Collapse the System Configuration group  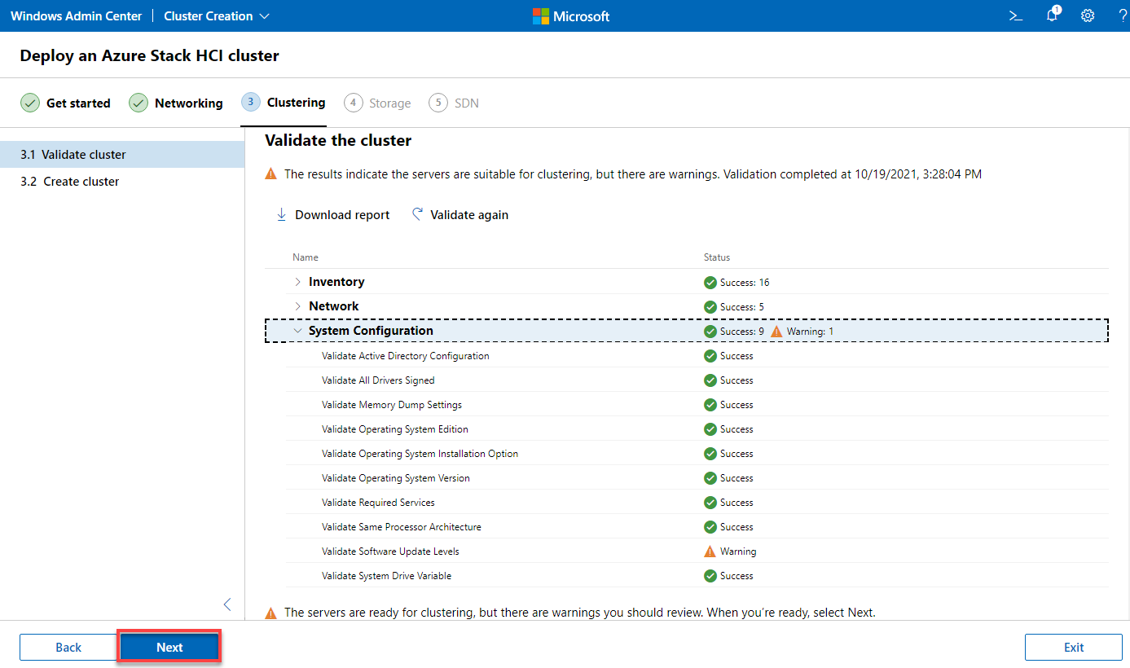(x=297, y=331)
